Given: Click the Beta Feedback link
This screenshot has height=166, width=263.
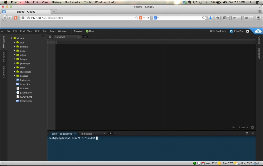Looking at the screenshot, I should pyautogui.click(x=218, y=31).
